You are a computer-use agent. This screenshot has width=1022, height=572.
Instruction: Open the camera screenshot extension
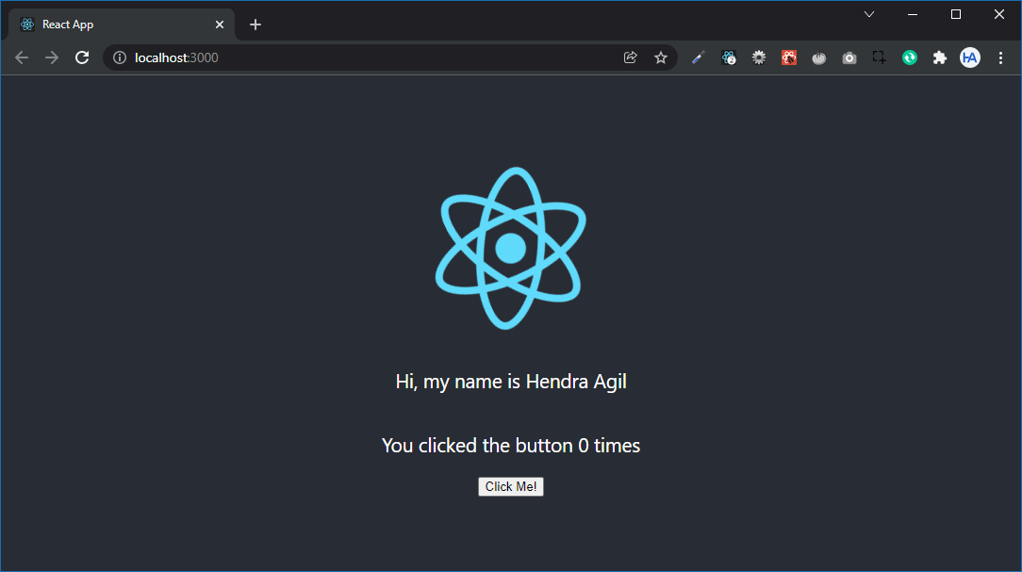(x=849, y=57)
